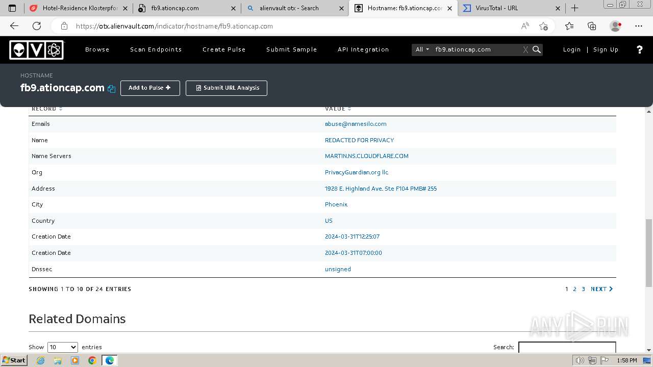The width and height of the screenshot is (653, 367).
Task: View site information lock icon
Action: tap(64, 26)
